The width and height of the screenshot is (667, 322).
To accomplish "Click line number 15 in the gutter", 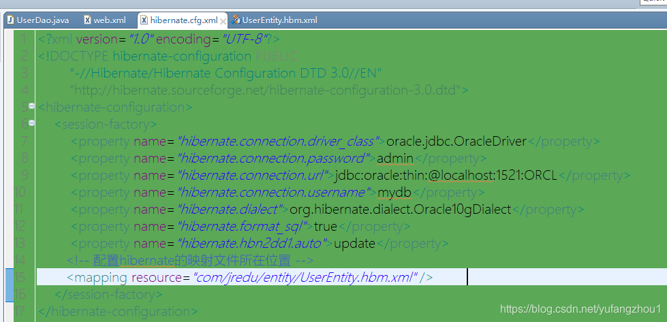I will tap(20, 277).
